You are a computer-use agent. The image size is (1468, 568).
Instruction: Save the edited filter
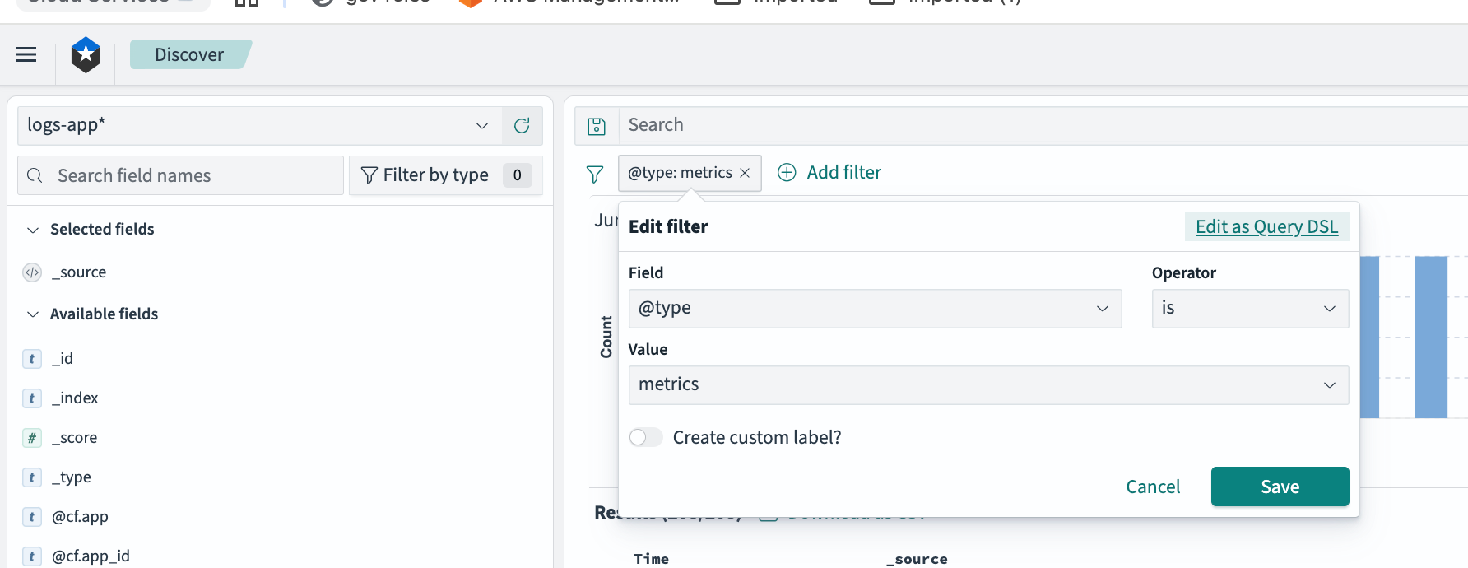(x=1280, y=487)
